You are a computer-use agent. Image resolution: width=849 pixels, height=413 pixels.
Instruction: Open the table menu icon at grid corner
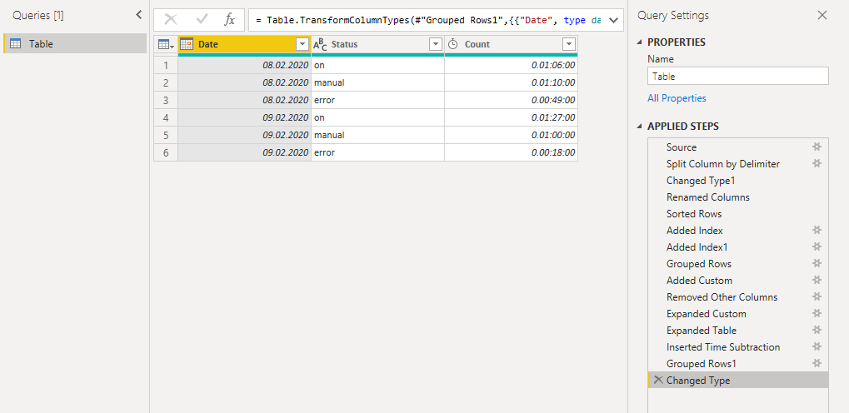click(166, 44)
